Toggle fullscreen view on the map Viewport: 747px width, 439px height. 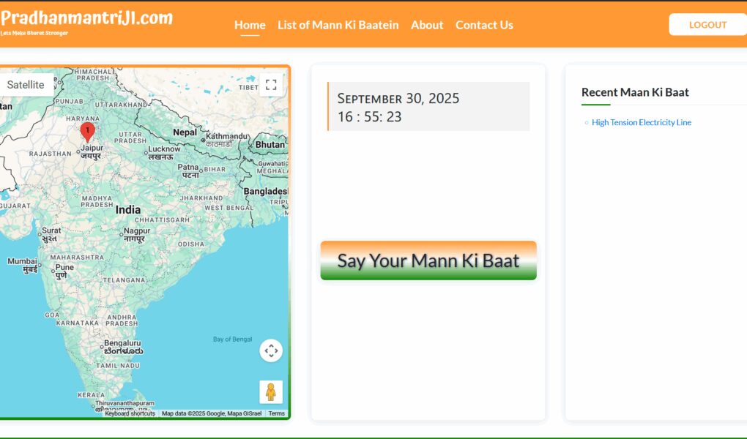point(271,84)
